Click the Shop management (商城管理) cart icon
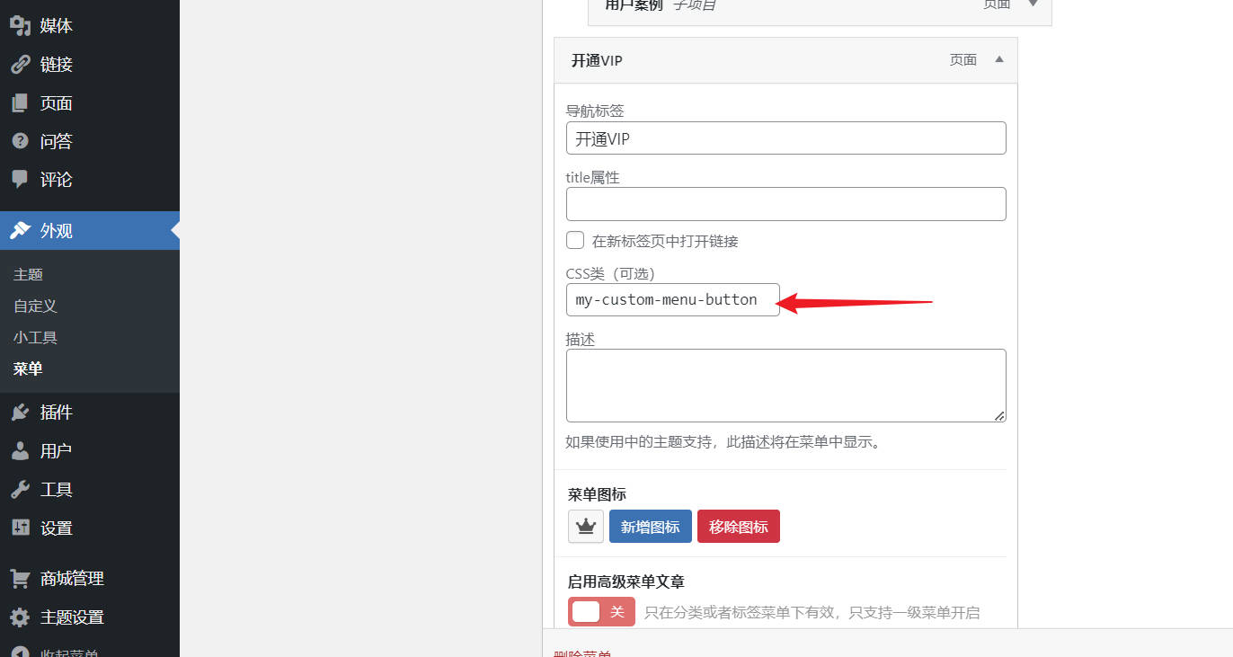 tap(20, 579)
